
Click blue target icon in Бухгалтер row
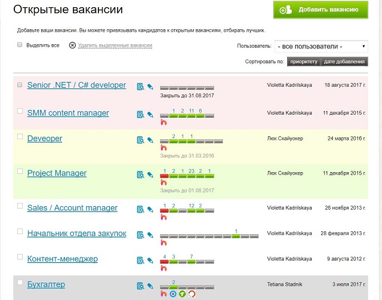point(173,293)
